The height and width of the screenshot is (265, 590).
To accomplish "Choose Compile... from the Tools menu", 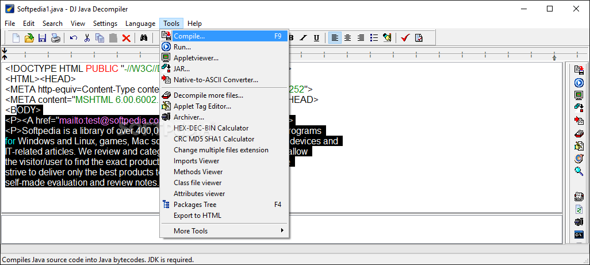I will click(x=224, y=36).
